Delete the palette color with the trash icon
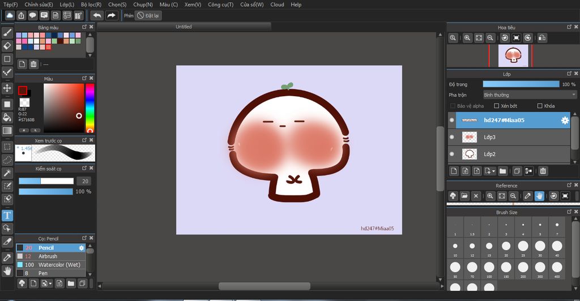Image resolution: width=580 pixels, height=301 pixels. coord(33,64)
